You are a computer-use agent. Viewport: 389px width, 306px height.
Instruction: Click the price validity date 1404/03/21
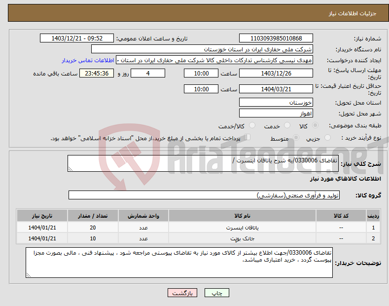276,89
